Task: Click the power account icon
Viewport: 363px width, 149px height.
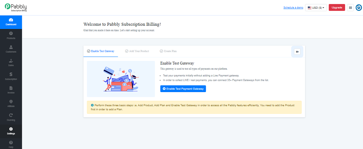Action: (x=359, y=7)
